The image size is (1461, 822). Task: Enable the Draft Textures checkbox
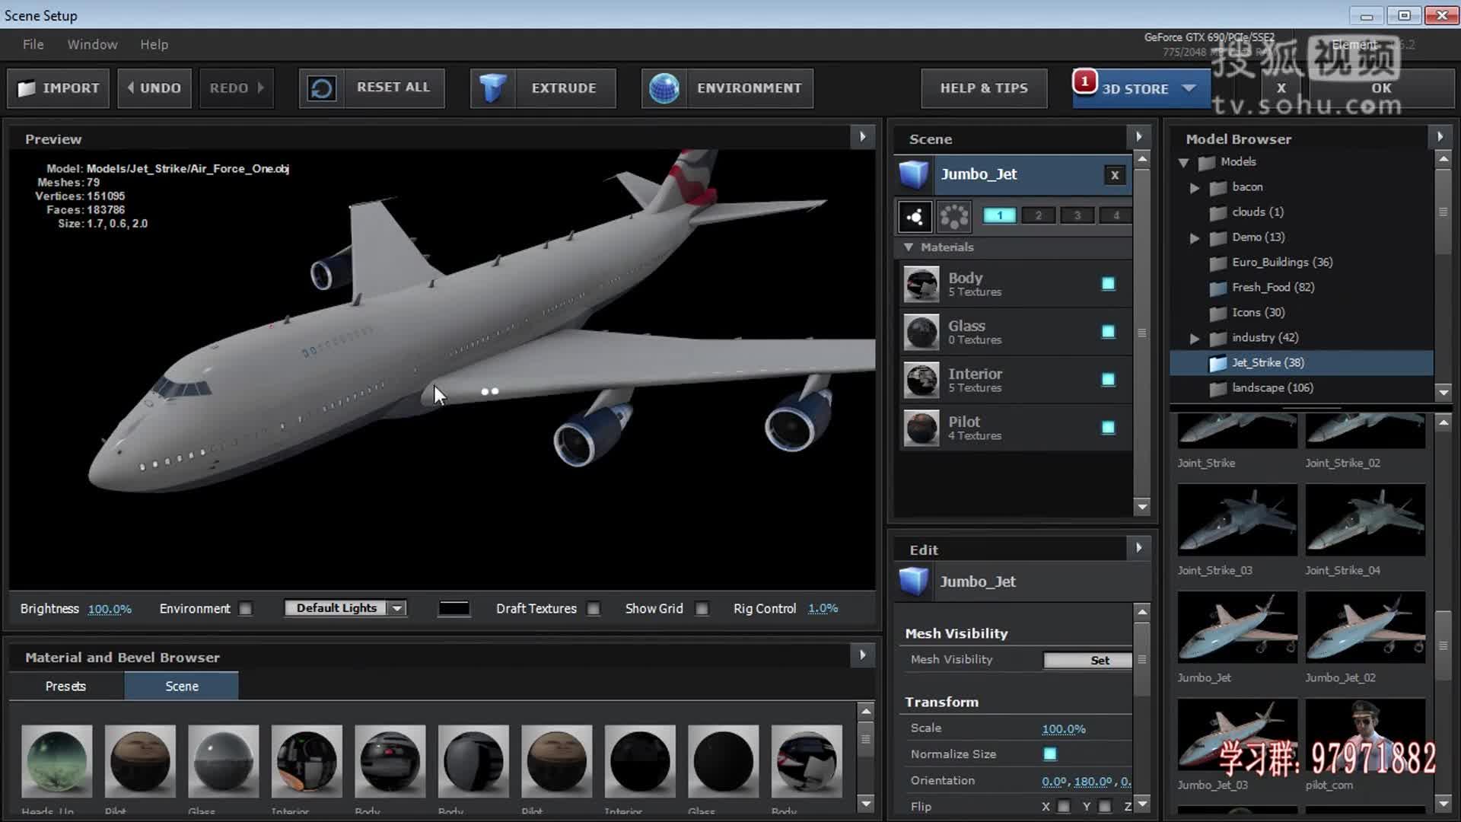coord(594,609)
